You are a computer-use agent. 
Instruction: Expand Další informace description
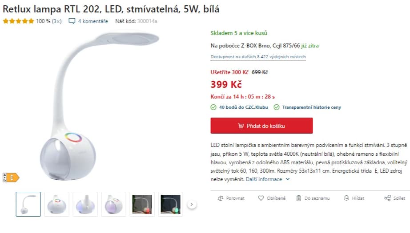click(x=268, y=179)
